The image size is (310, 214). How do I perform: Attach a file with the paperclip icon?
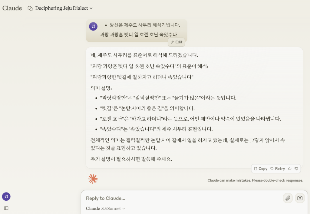coord(288,198)
